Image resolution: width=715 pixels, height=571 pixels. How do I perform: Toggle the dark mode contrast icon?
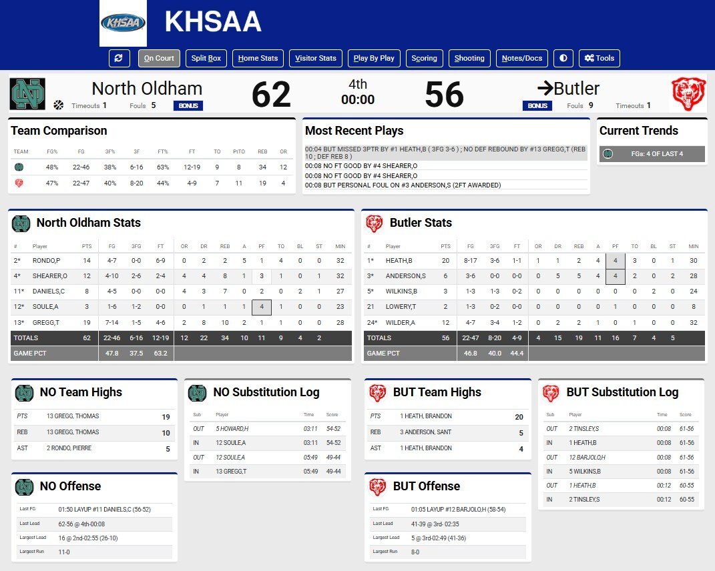click(x=563, y=58)
